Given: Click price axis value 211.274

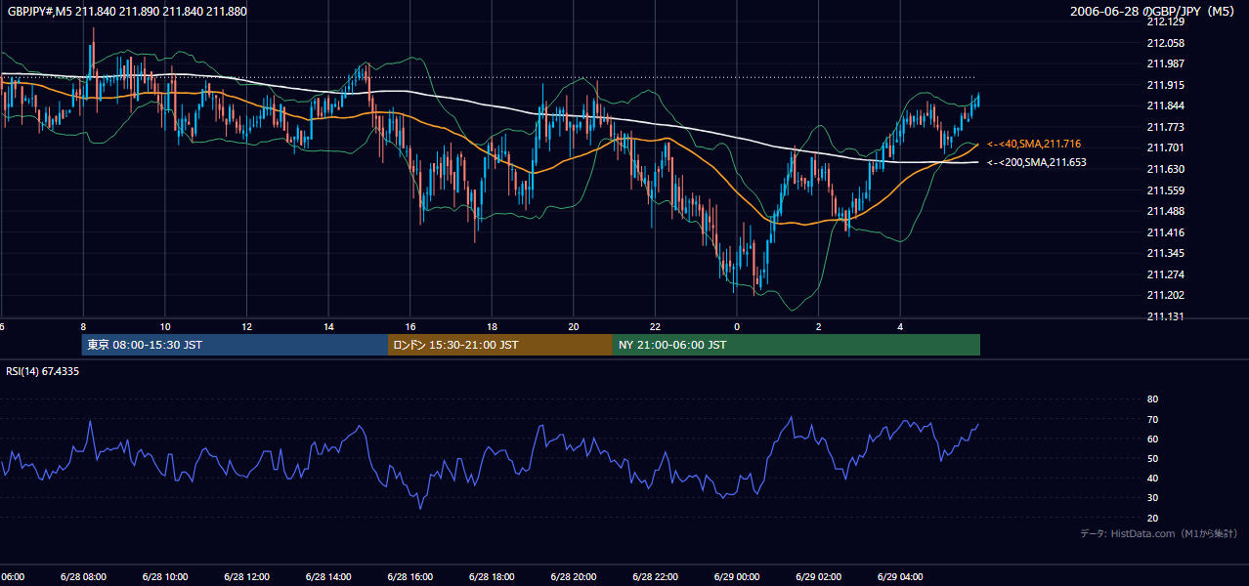Looking at the screenshot, I should [1165, 274].
